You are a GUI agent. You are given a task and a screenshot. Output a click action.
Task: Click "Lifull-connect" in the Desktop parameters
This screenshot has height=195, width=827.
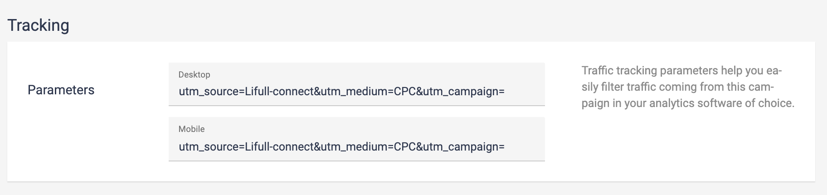(x=279, y=92)
